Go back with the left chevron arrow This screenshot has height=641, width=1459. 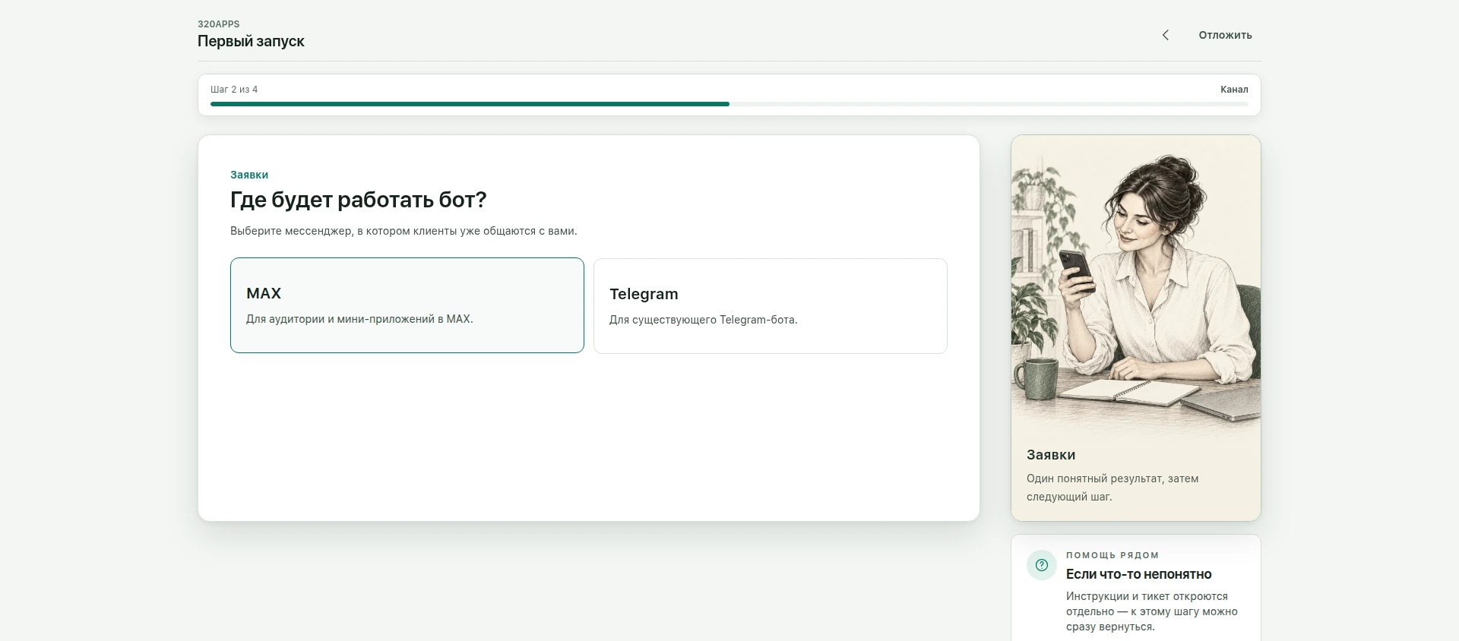1166,35
